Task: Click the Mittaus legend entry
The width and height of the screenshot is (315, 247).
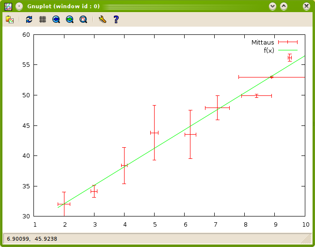Action: click(263, 42)
